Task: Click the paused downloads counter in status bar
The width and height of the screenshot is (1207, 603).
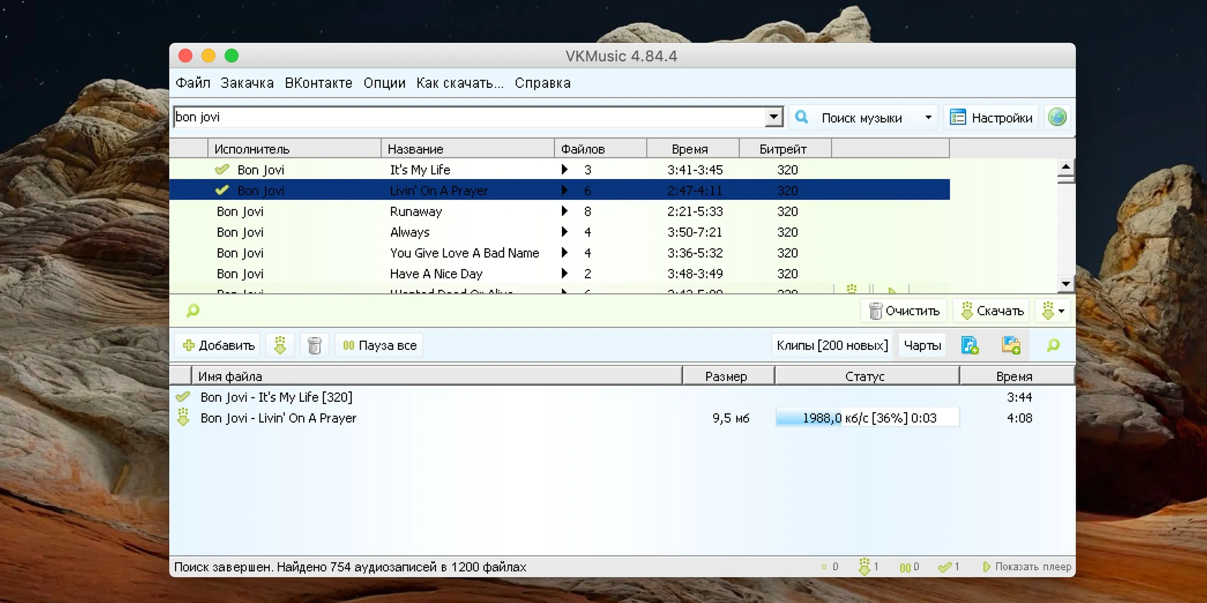Action: point(909,567)
